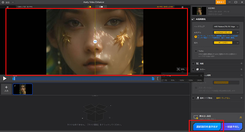Click the 編集 crop/edit icon
Viewport: 245px width, 132px height.
point(197,63)
